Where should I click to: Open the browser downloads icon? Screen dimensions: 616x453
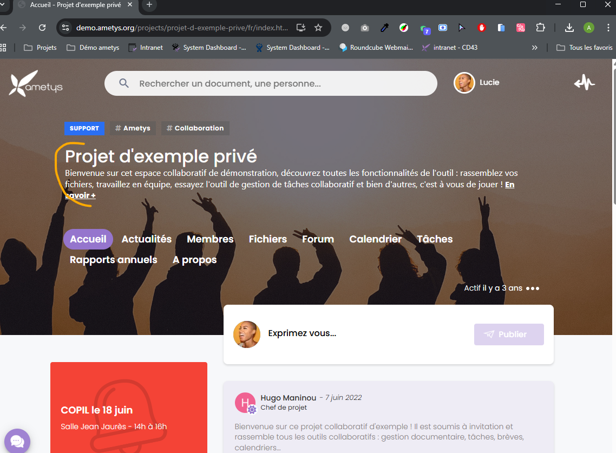pos(569,28)
